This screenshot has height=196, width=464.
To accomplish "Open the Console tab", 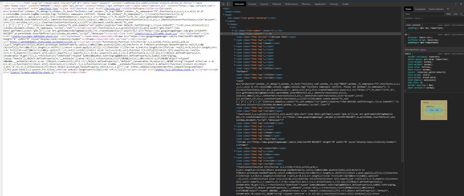I will (252, 4).
